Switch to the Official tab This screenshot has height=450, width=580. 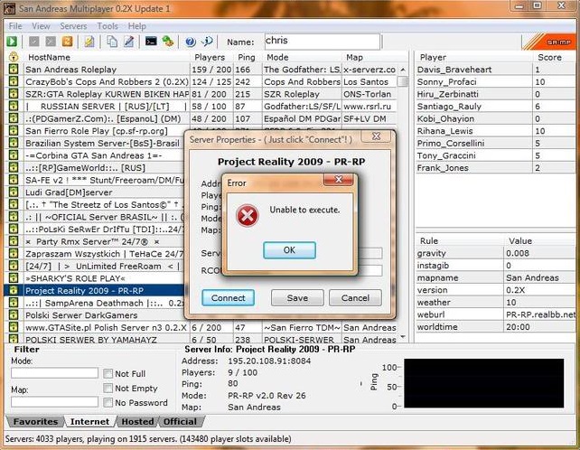pos(180,421)
